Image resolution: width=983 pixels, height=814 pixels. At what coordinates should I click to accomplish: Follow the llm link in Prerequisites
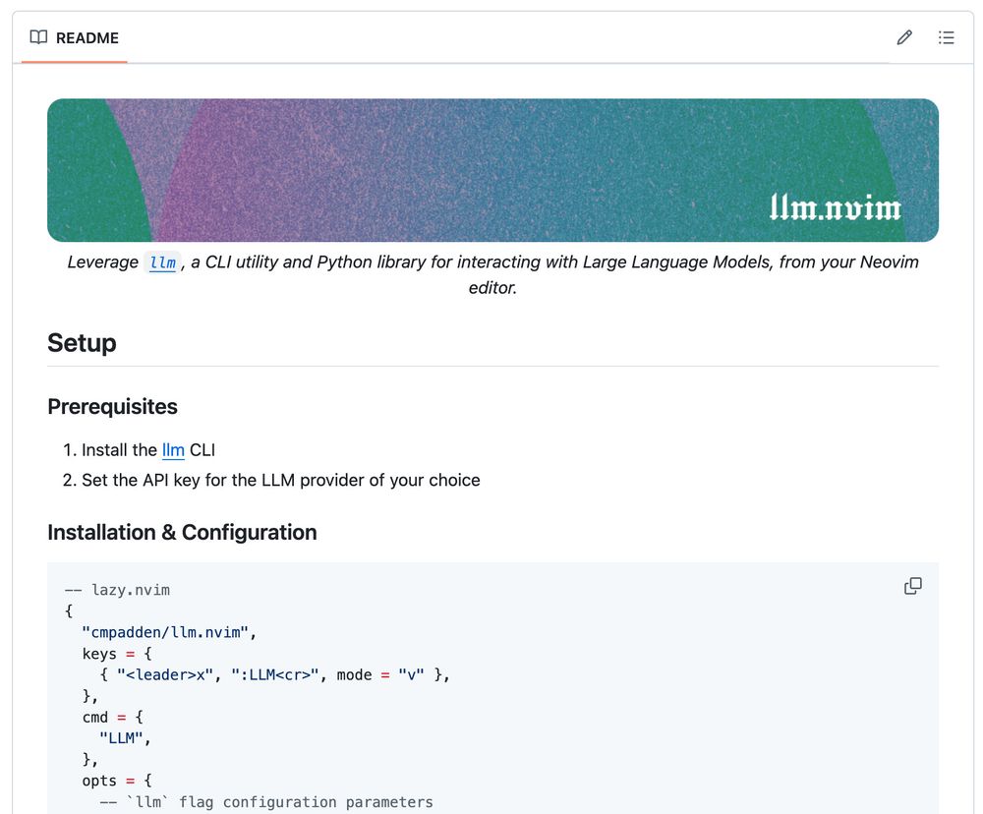tap(173, 450)
